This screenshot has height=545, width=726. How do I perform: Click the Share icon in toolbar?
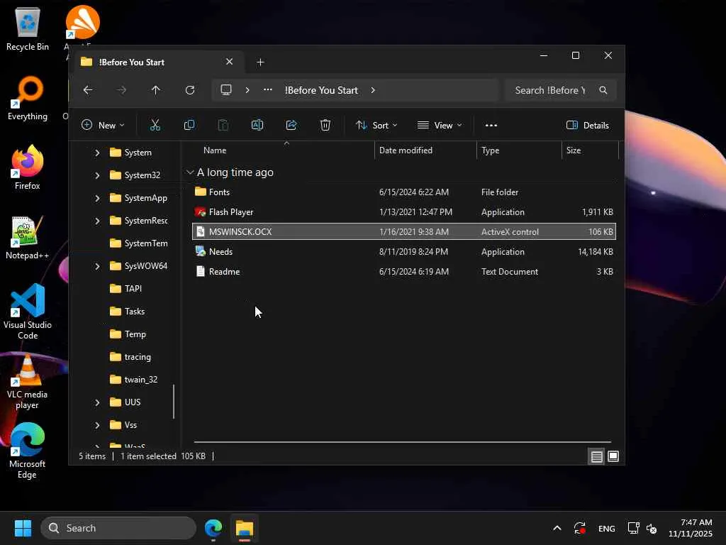point(291,125)
